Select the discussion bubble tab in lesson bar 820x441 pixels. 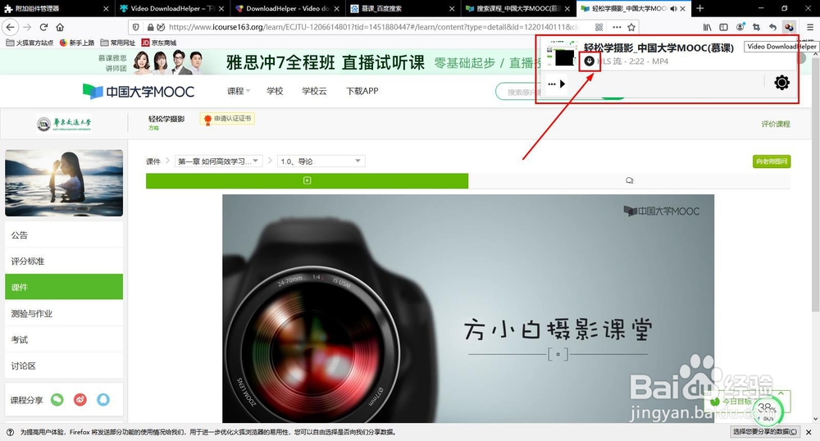point(629,181)
